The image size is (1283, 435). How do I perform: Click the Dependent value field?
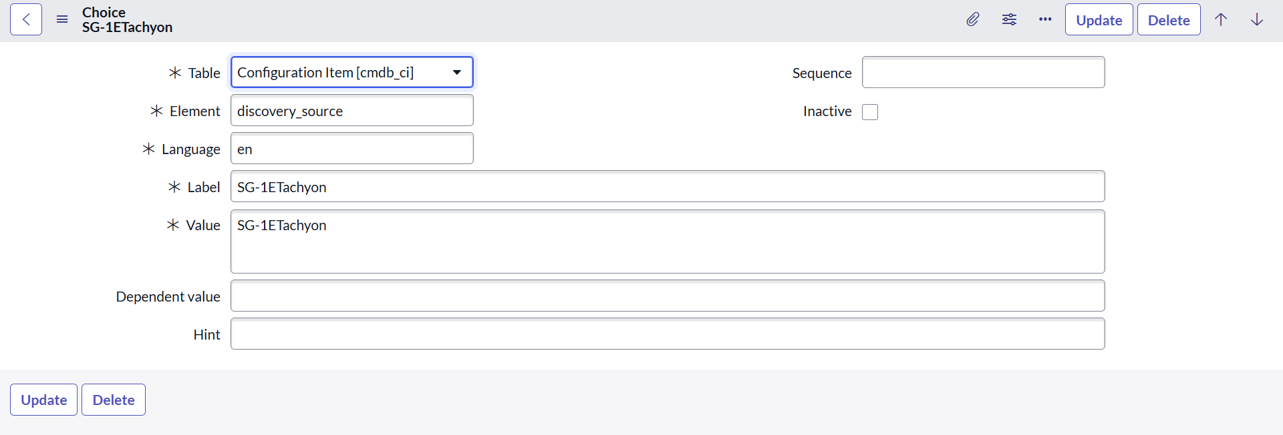pos(667,296)
